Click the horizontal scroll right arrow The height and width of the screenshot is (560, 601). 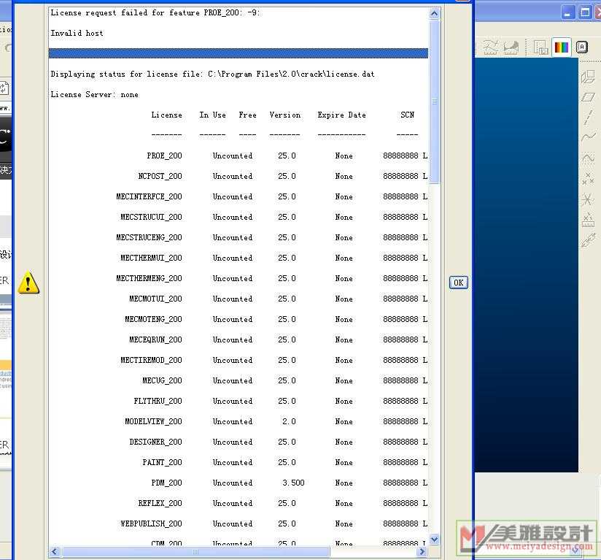pos(422,551)
